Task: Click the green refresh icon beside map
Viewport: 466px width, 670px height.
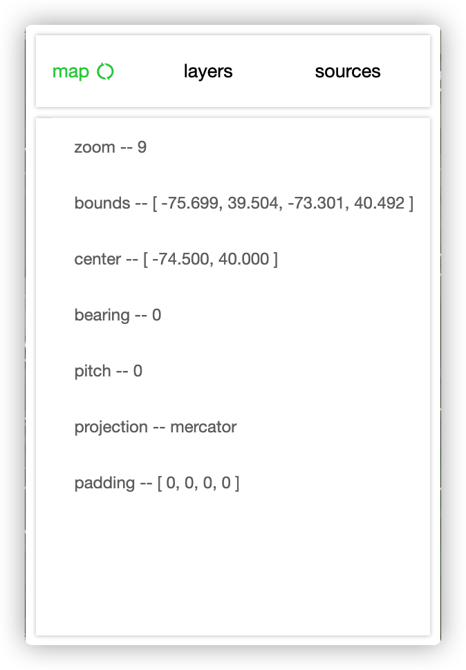Action: (105, 71)
